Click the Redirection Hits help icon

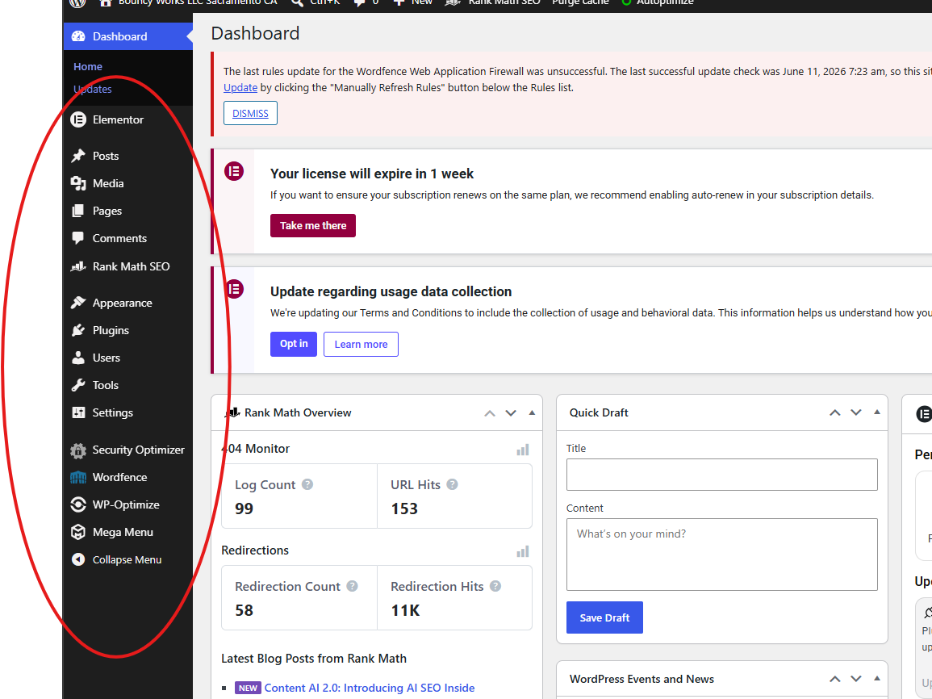pos(495,586)
